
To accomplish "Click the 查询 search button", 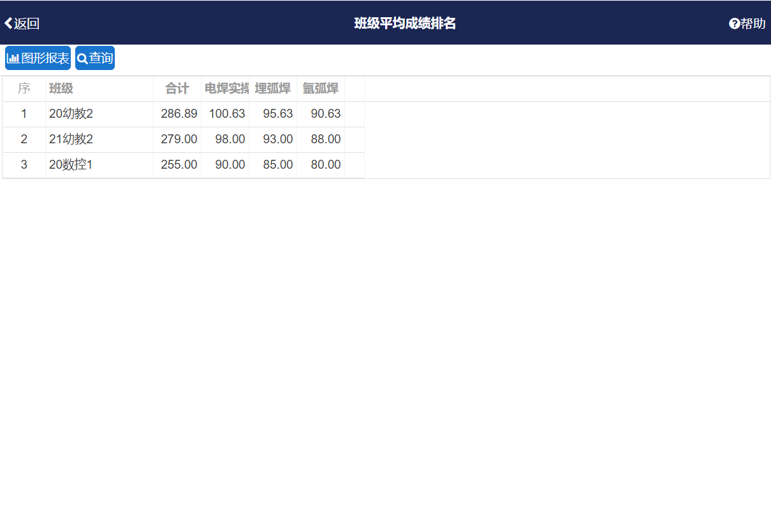I will (95, 58).
